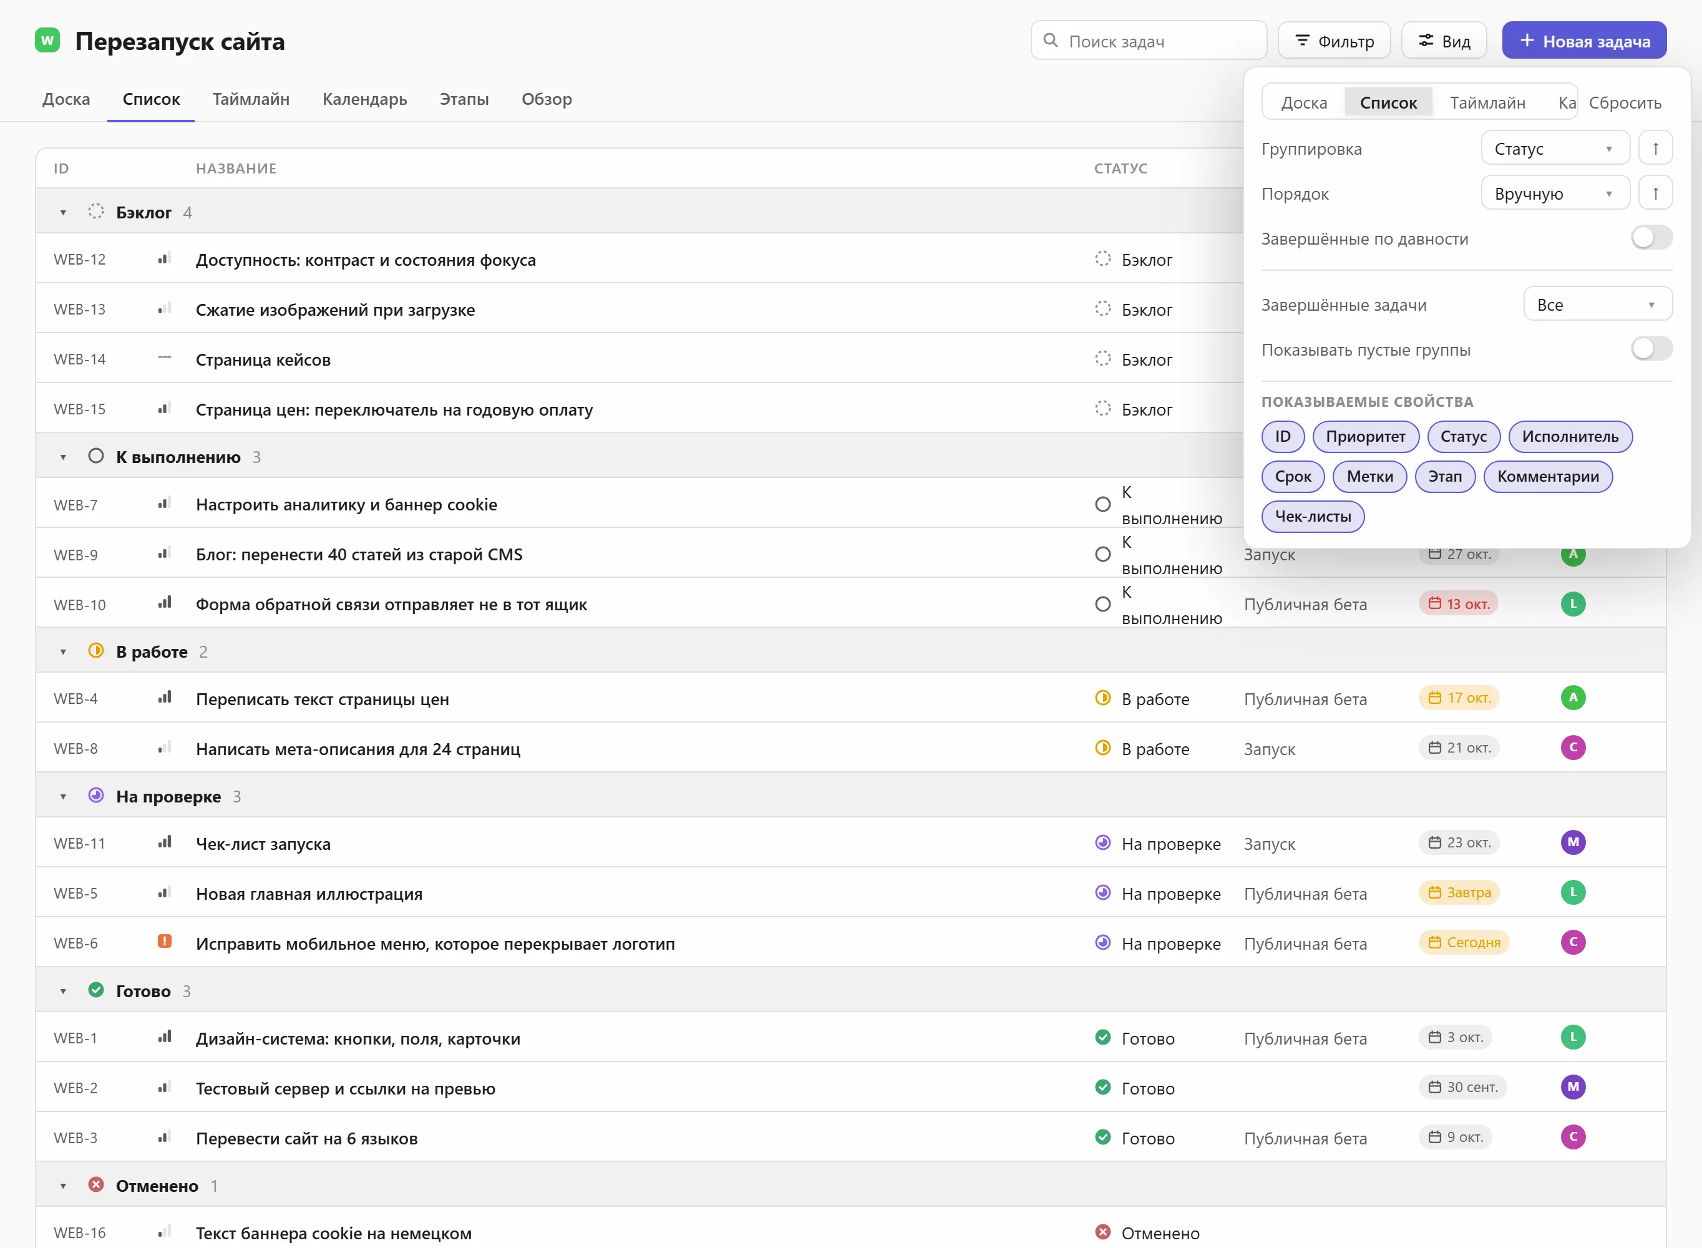1702x1248 pixels.
Task: Click the urgent priority icon of WEB-6
Action: [x=164, y=941]
